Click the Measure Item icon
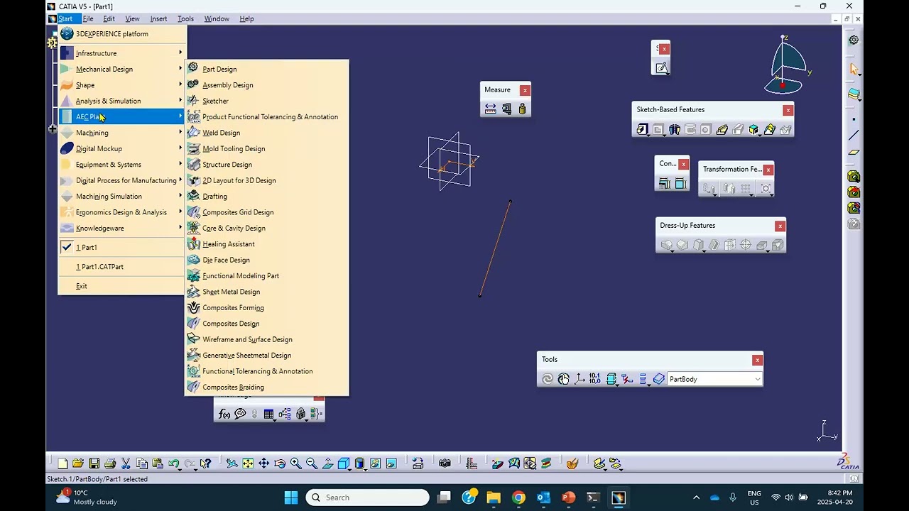Image resolution: width=909 pixels, height=511 pixels. (506, 109)
